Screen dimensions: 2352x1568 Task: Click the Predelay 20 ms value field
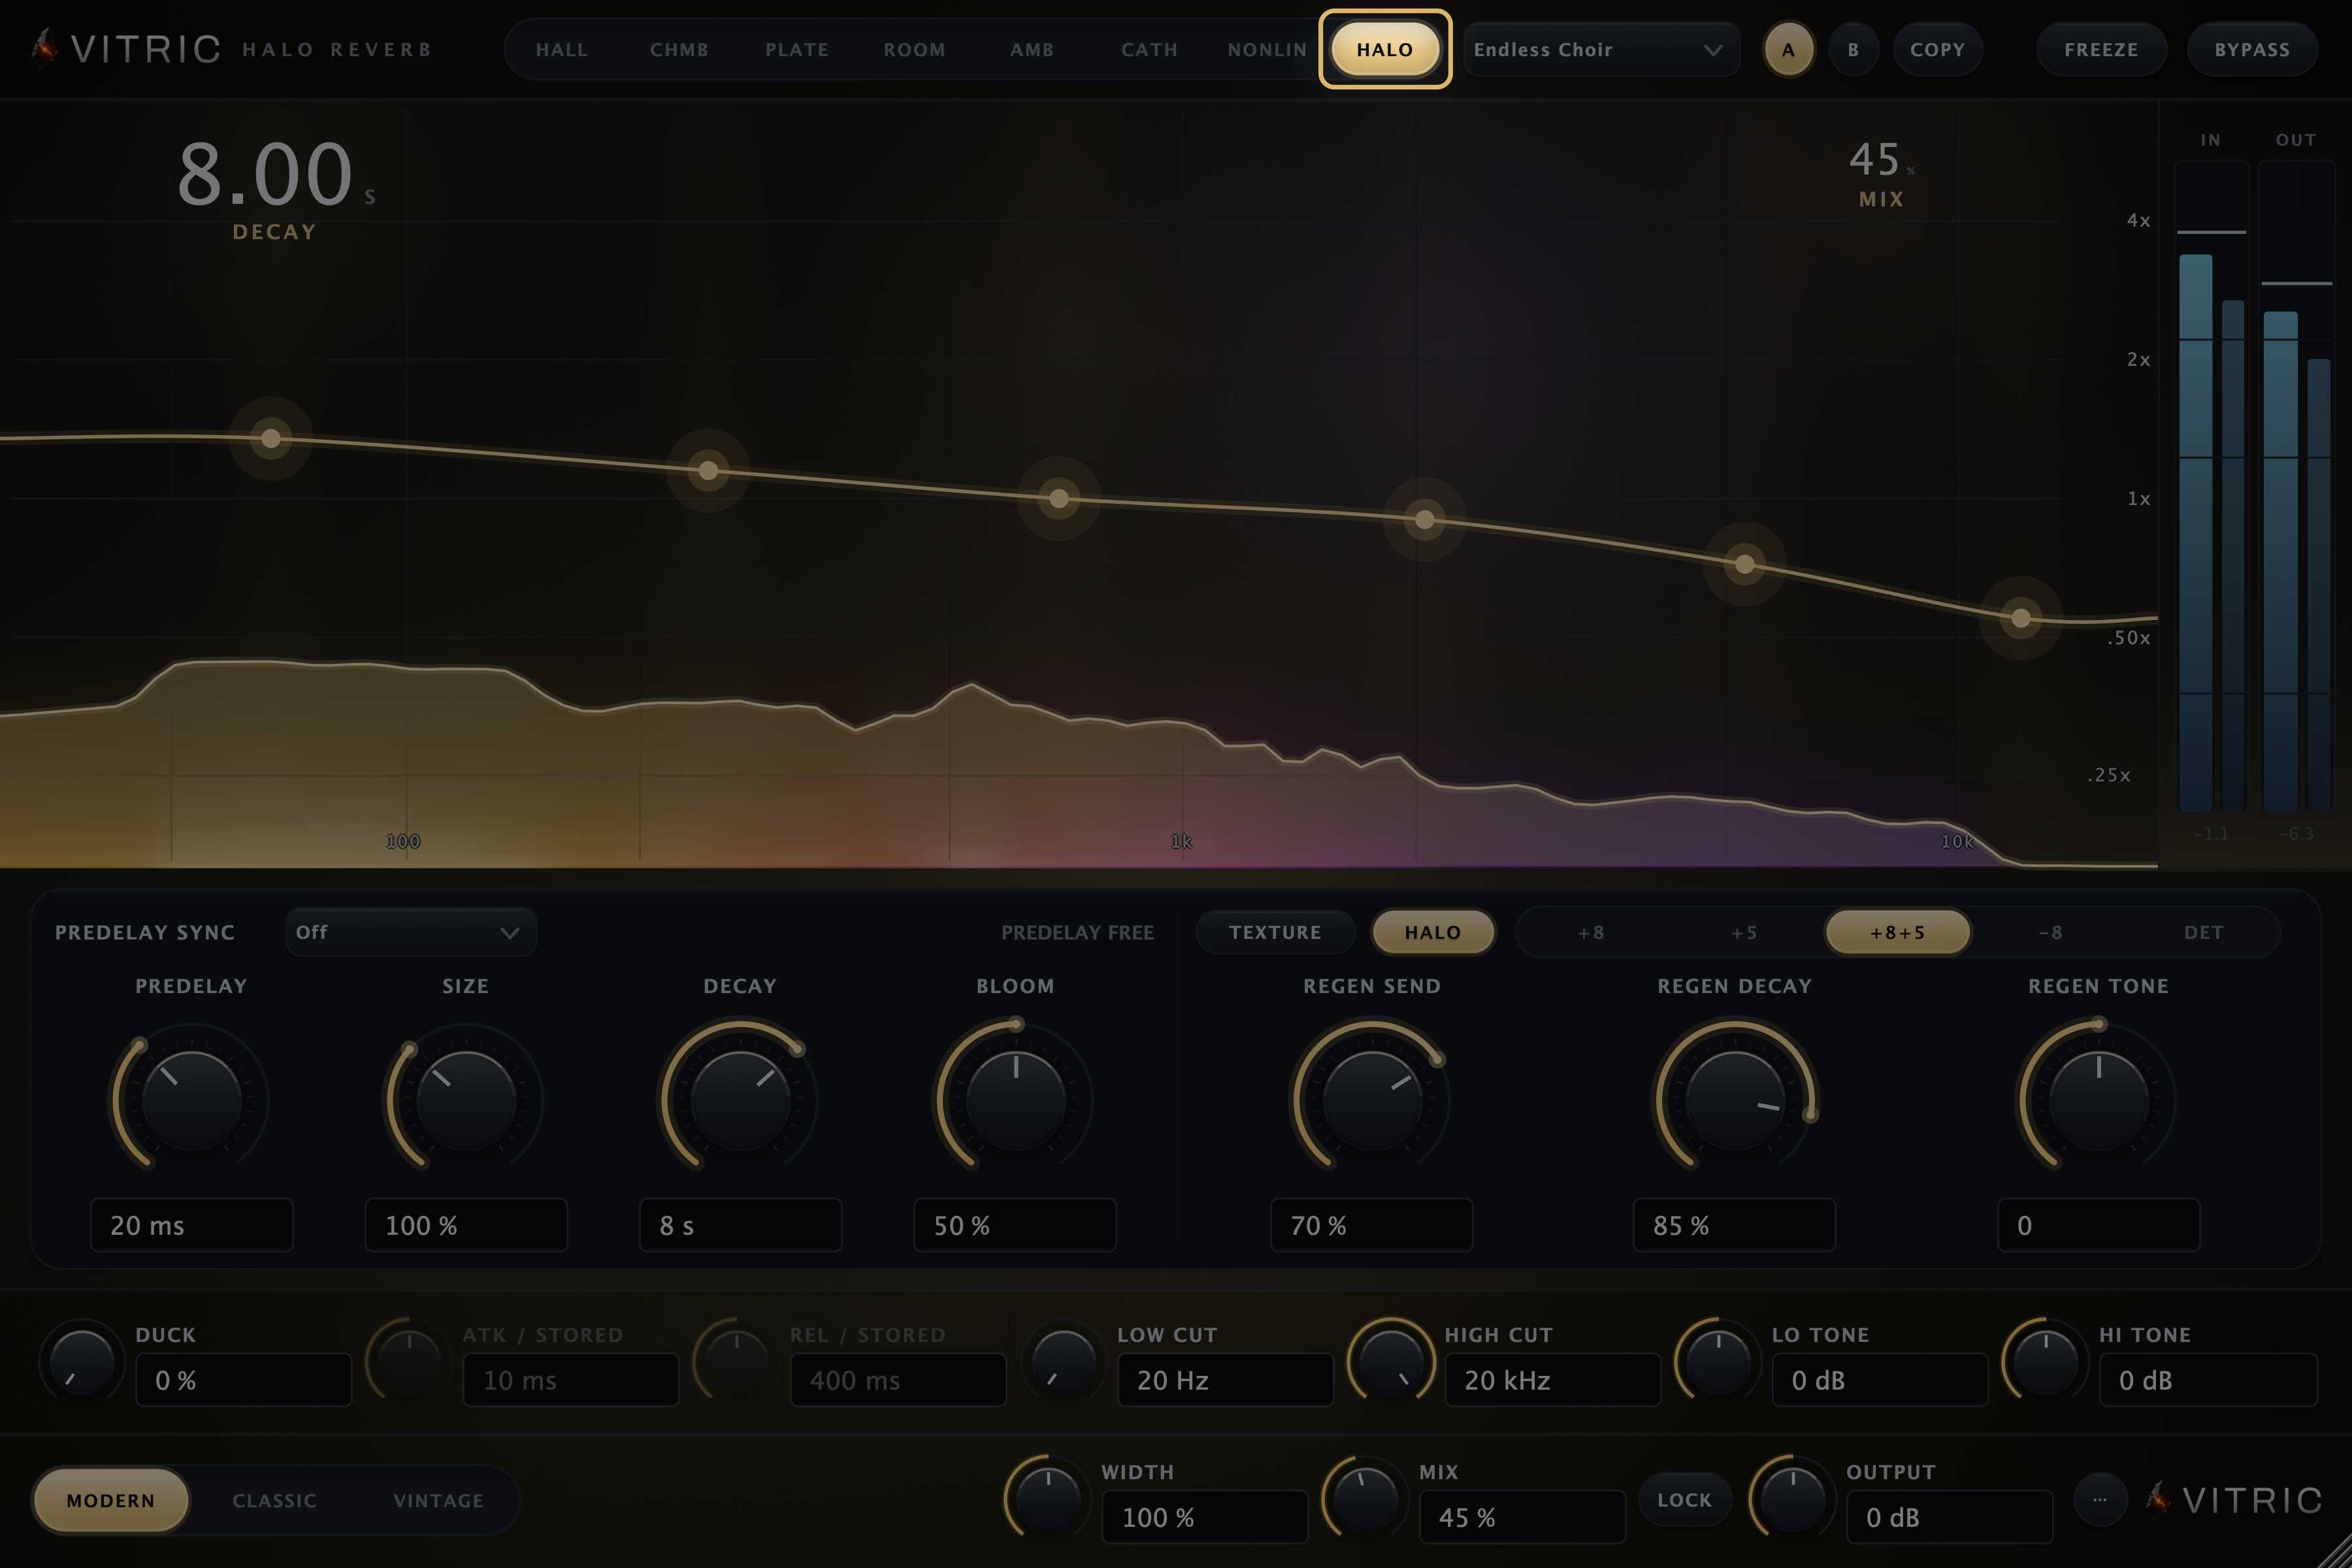click(192, 1225)
